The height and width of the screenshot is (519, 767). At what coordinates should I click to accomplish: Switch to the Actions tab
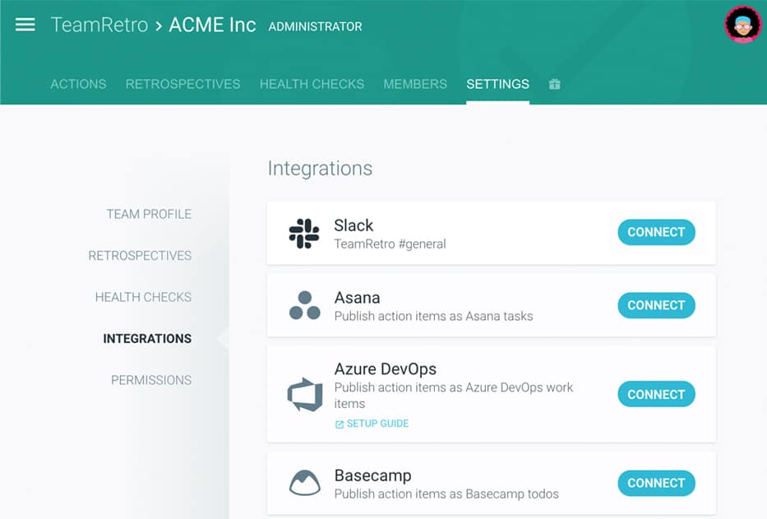pos(78,84)
